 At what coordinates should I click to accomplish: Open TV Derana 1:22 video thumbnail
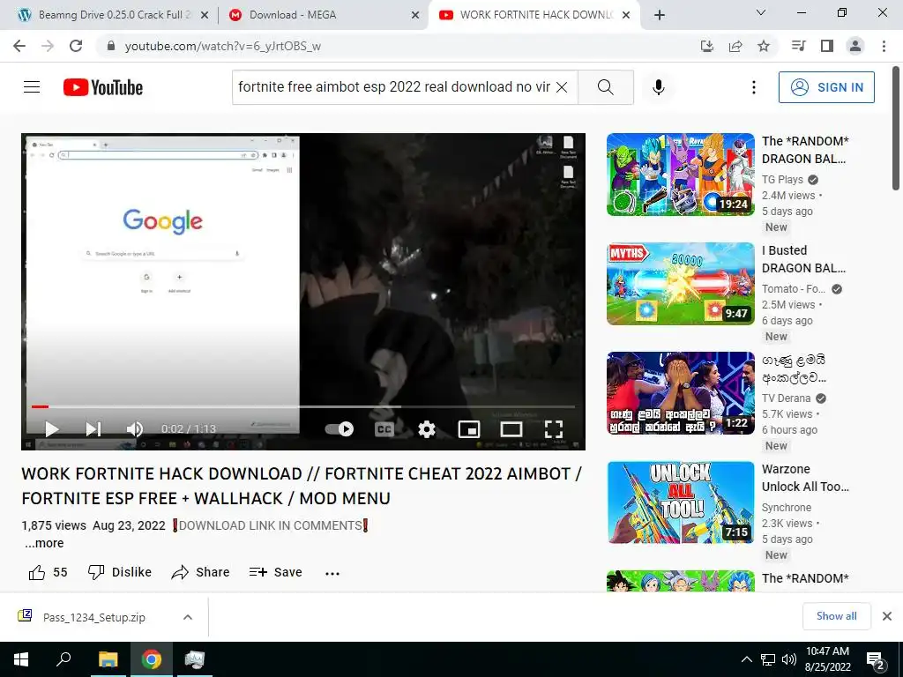[680, 393]
